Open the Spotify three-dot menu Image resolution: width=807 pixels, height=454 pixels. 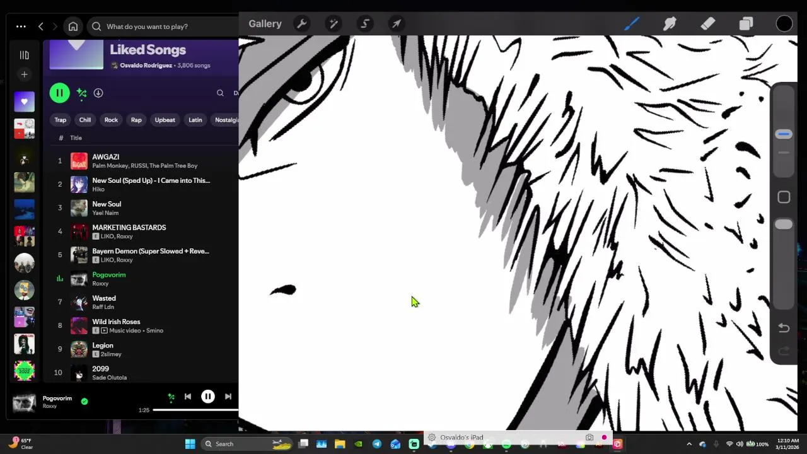[x=21, y=26]
